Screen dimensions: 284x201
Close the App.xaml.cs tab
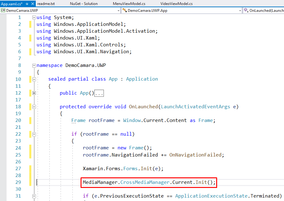[33, 4]
